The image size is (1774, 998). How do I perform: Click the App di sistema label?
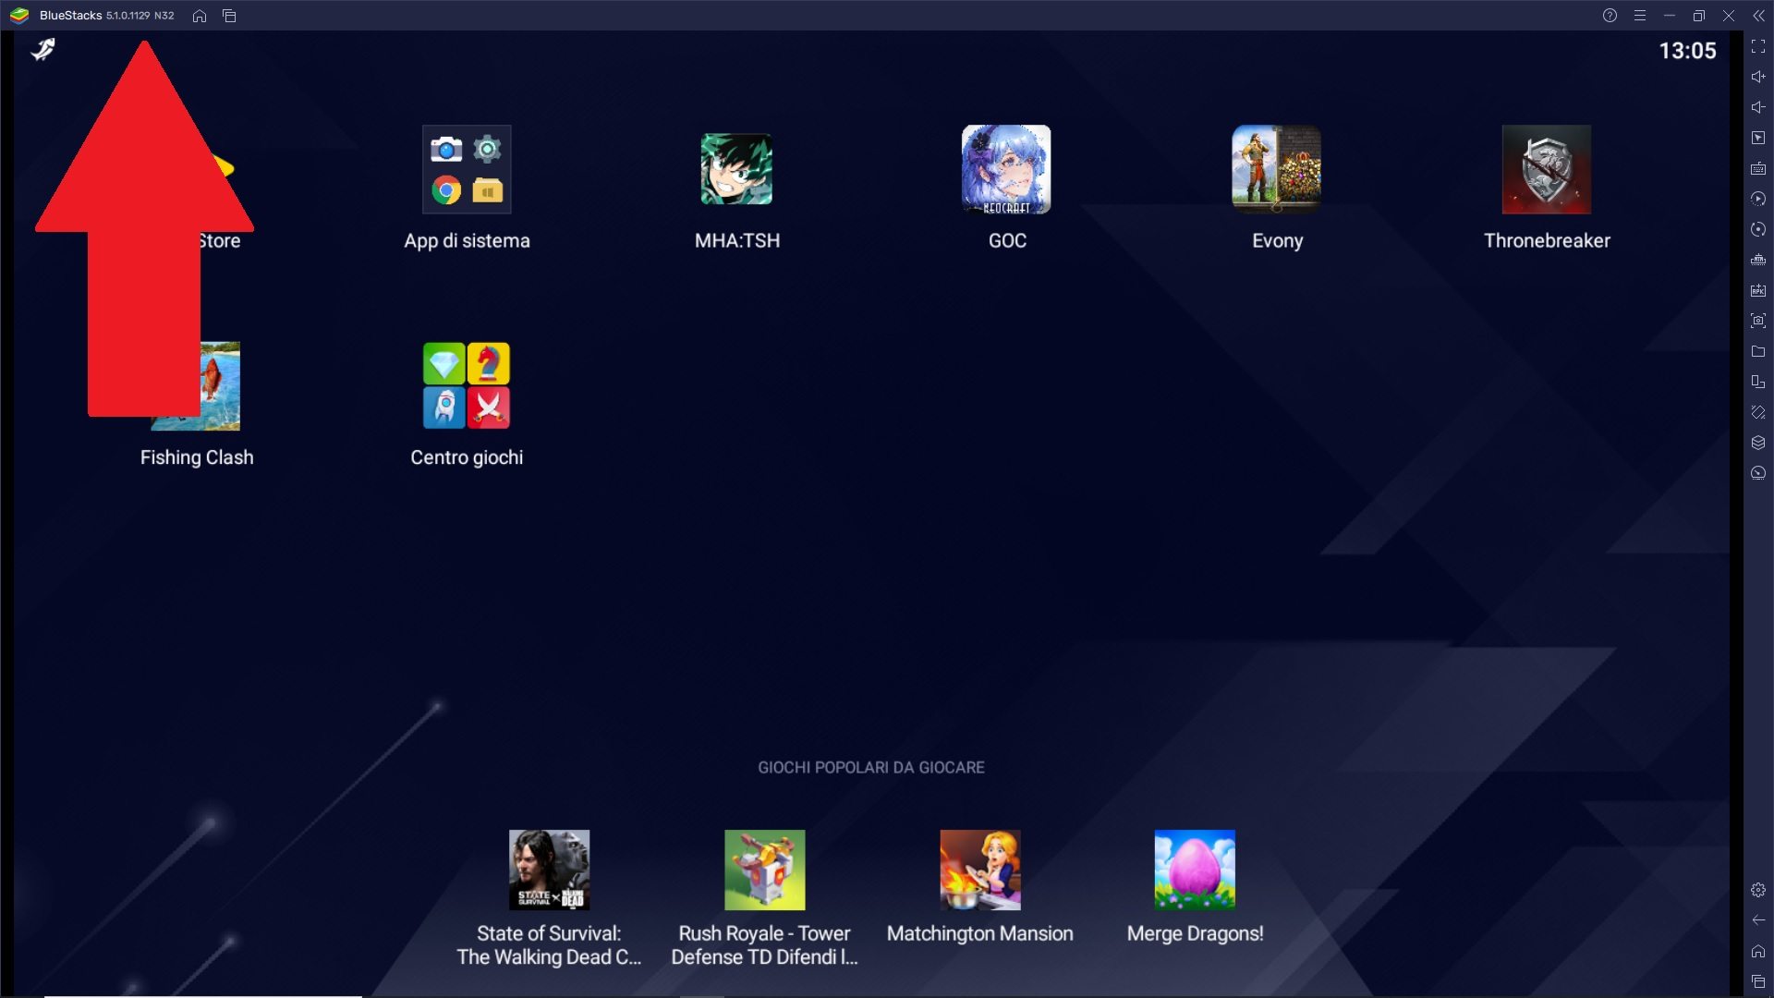coord(467,241)
